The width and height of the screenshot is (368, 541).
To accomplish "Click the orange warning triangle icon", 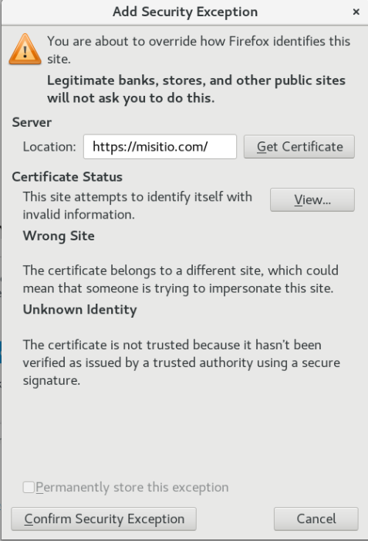I will (x=25, y=49).
